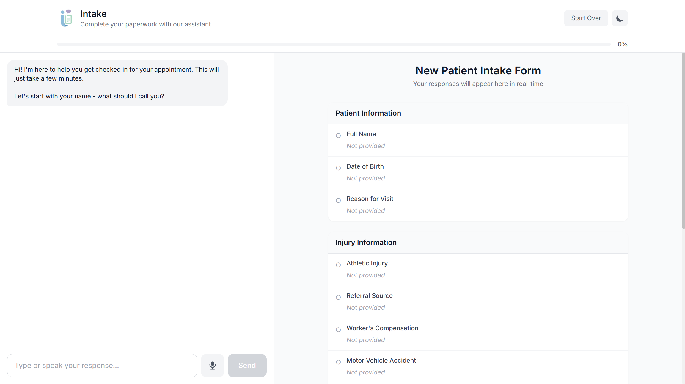Viewport: 685px width, 384px height.
Task: Toggle dark mode with moon icon
Action: [620, 18]
